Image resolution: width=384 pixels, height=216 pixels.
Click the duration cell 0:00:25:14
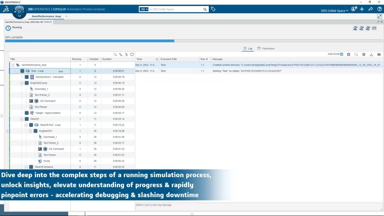(118, 119)
